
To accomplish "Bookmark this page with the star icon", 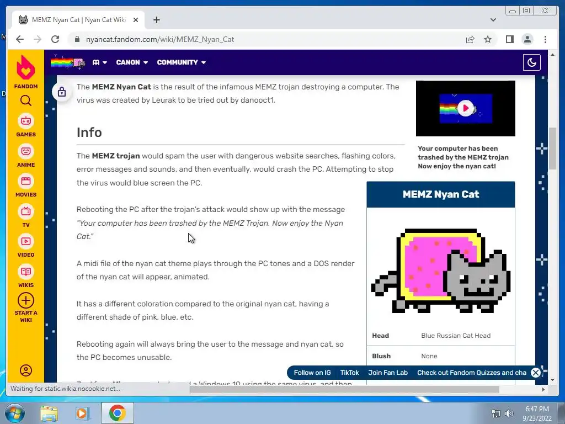I will 488,39.
